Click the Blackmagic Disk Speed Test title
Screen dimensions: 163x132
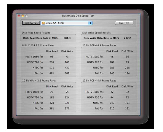point(78,16)
